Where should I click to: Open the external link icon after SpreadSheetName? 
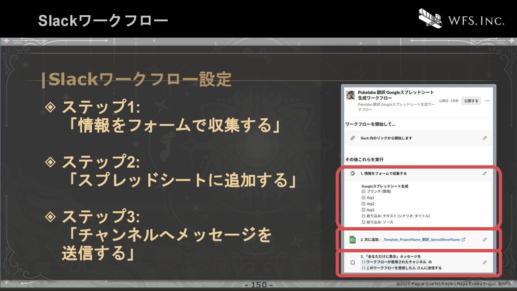(463, 240)
